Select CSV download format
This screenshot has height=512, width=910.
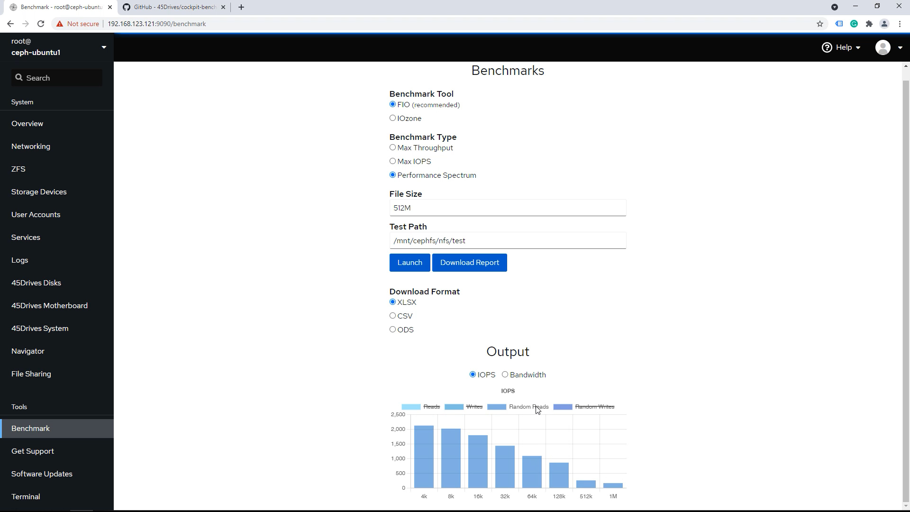point(392,316)
